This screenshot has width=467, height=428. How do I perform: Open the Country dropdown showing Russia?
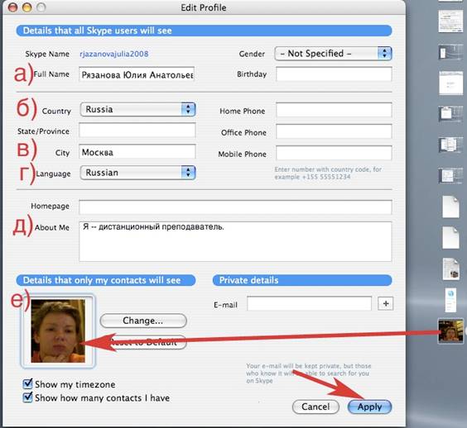137,109
